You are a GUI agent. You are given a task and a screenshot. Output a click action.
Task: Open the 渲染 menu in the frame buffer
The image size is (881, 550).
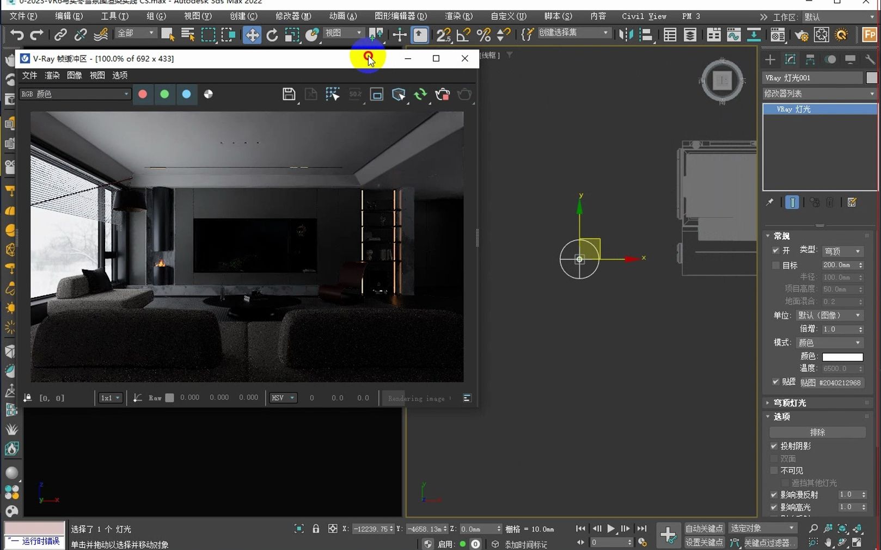point(52,75)
